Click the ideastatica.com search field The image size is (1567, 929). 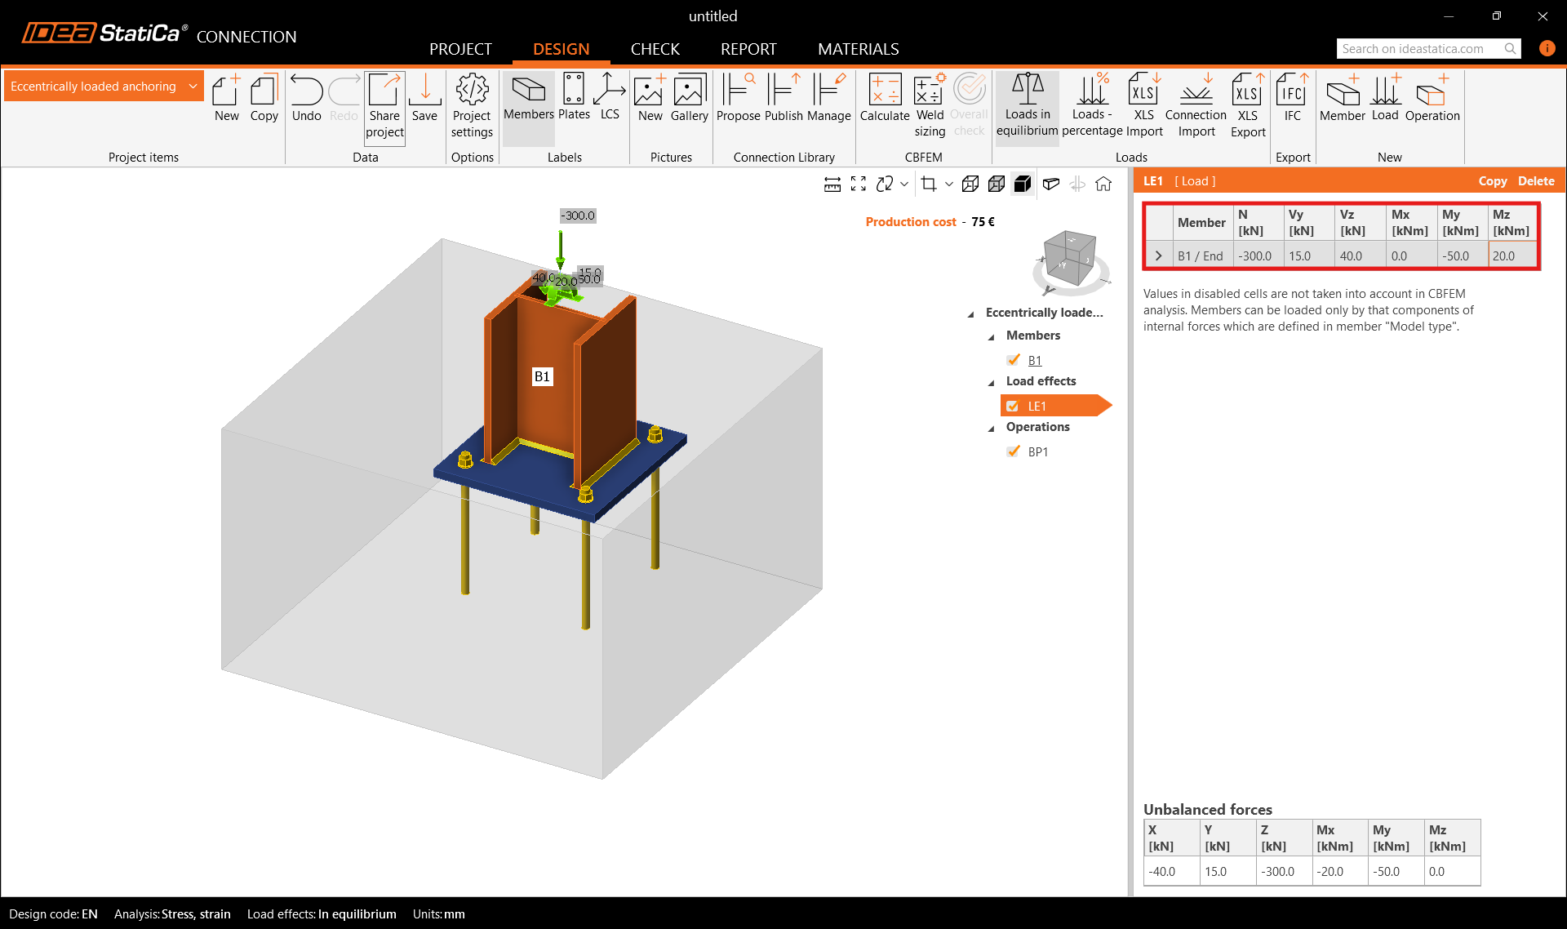click(1420, 49)
